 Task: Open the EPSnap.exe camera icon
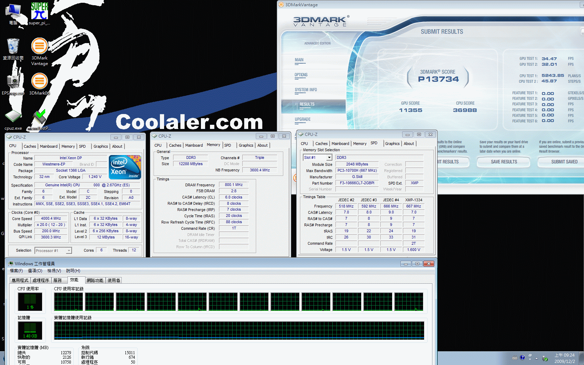click(13, 84)
